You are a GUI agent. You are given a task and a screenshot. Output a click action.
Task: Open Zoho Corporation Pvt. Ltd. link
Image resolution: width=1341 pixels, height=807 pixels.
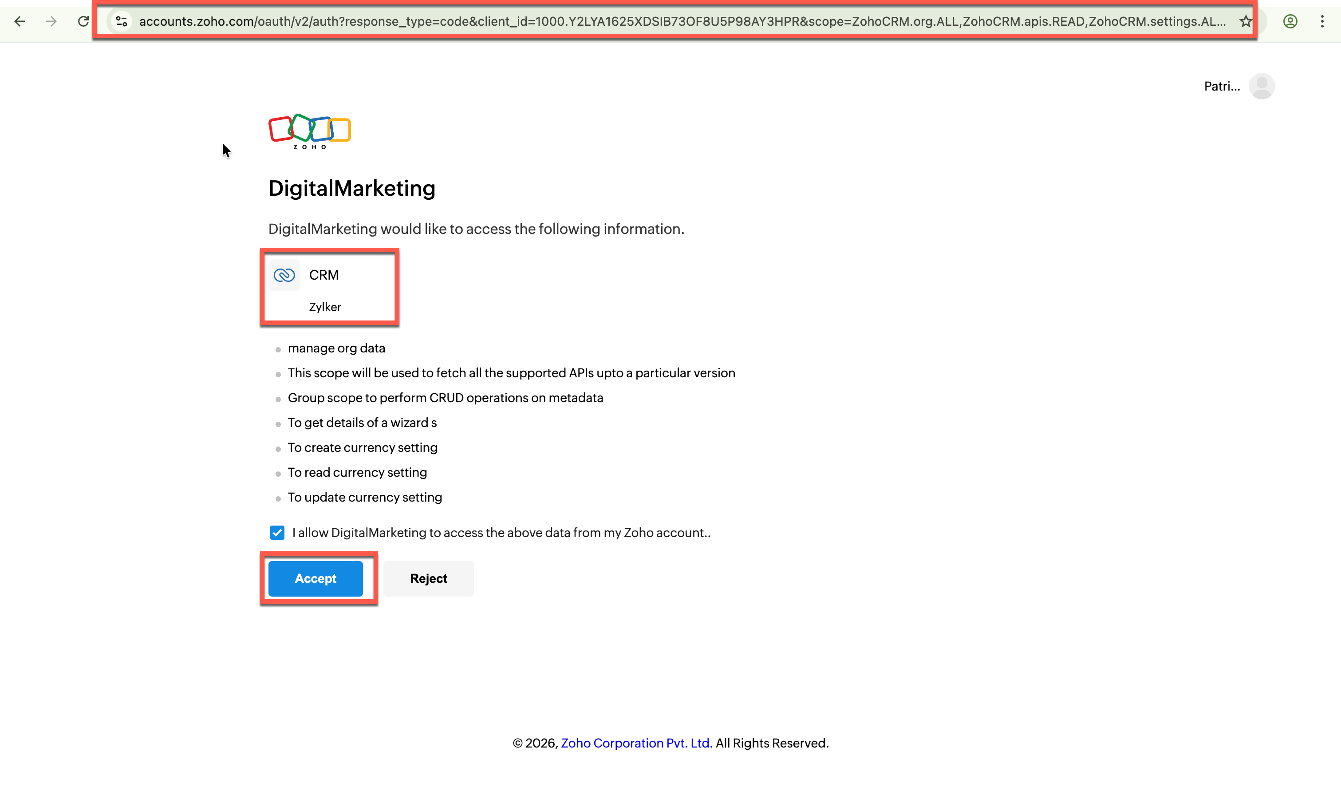click(636, 743)
